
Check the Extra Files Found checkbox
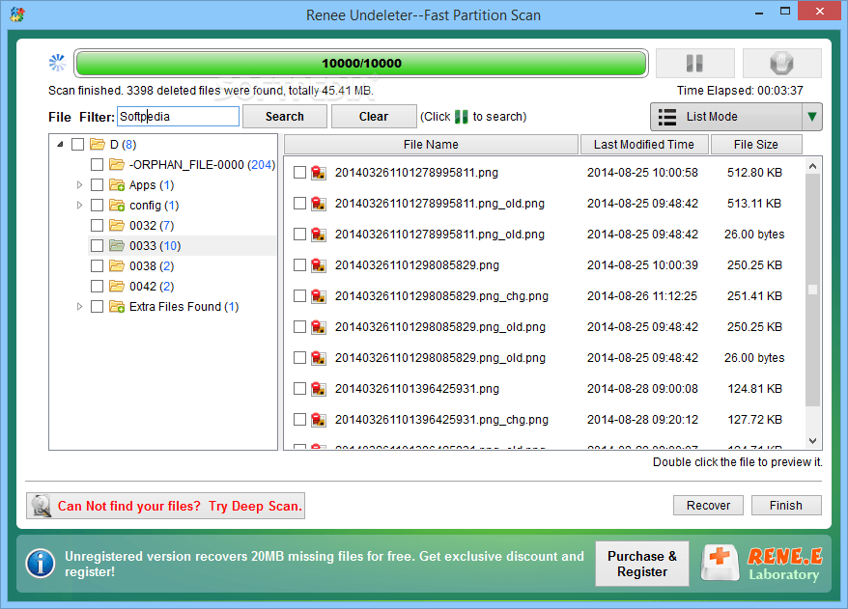tap(98, 306)
